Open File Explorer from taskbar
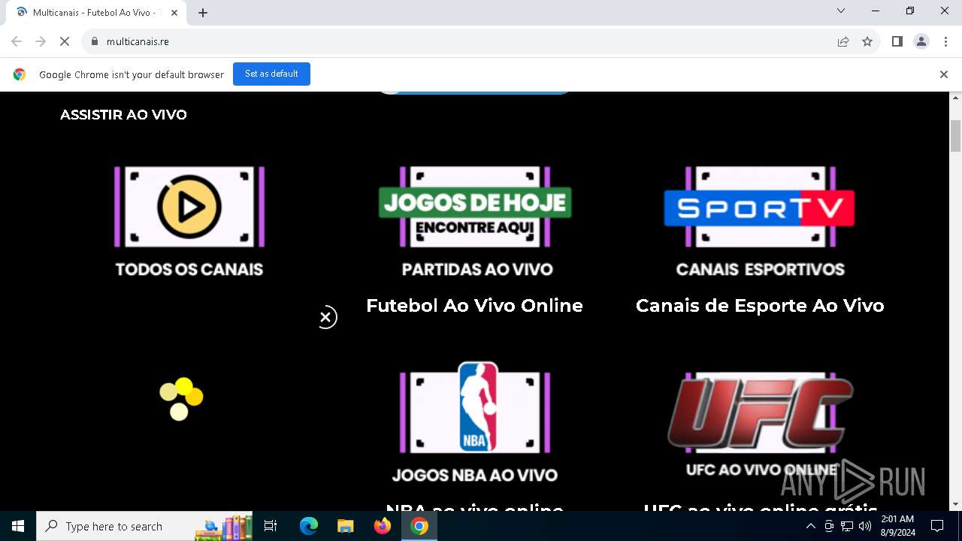962x541 pixels. point(346,526)
